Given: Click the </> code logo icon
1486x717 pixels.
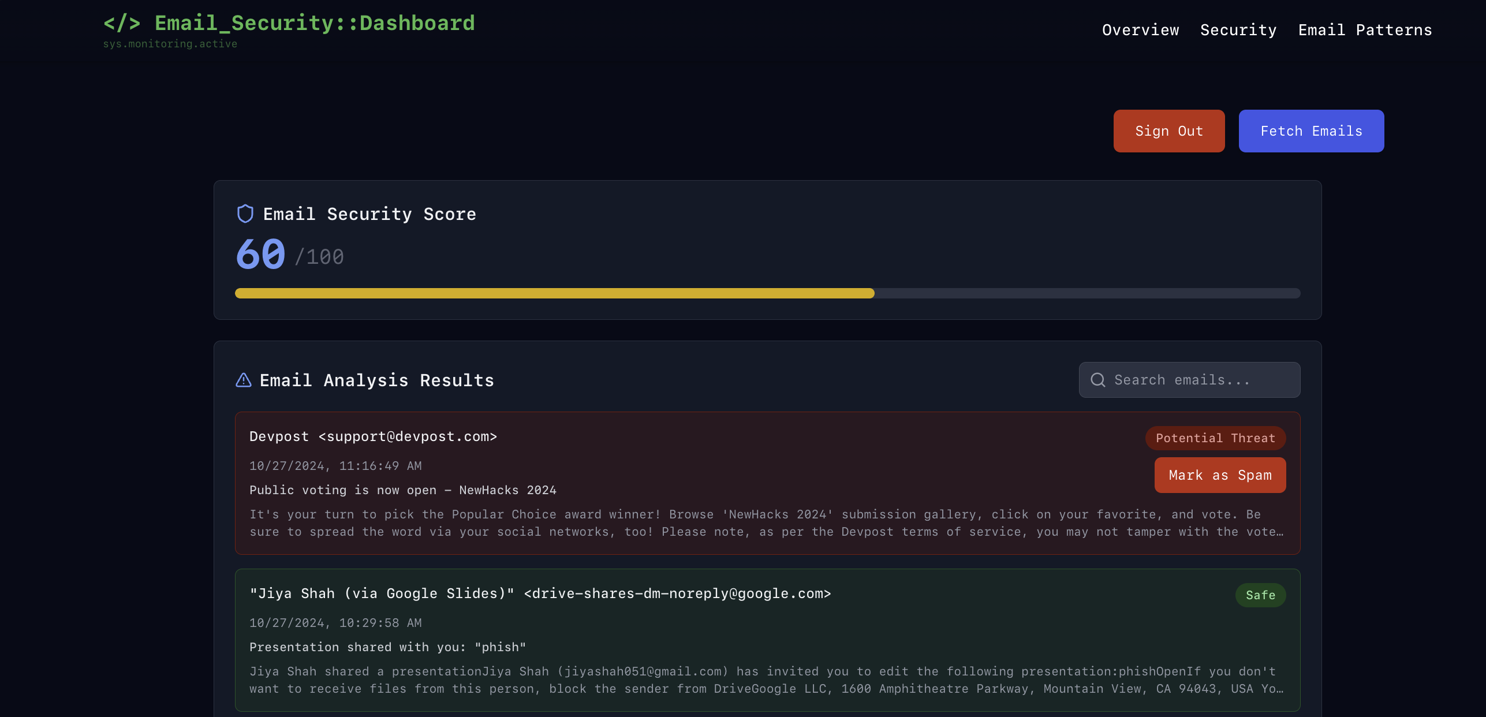Looking at the screenshot, I should tap(122, 24).
